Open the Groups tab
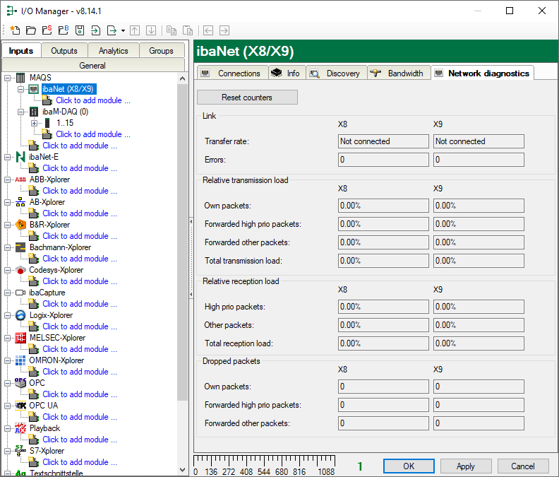559x477 pixels. (161, 51)
